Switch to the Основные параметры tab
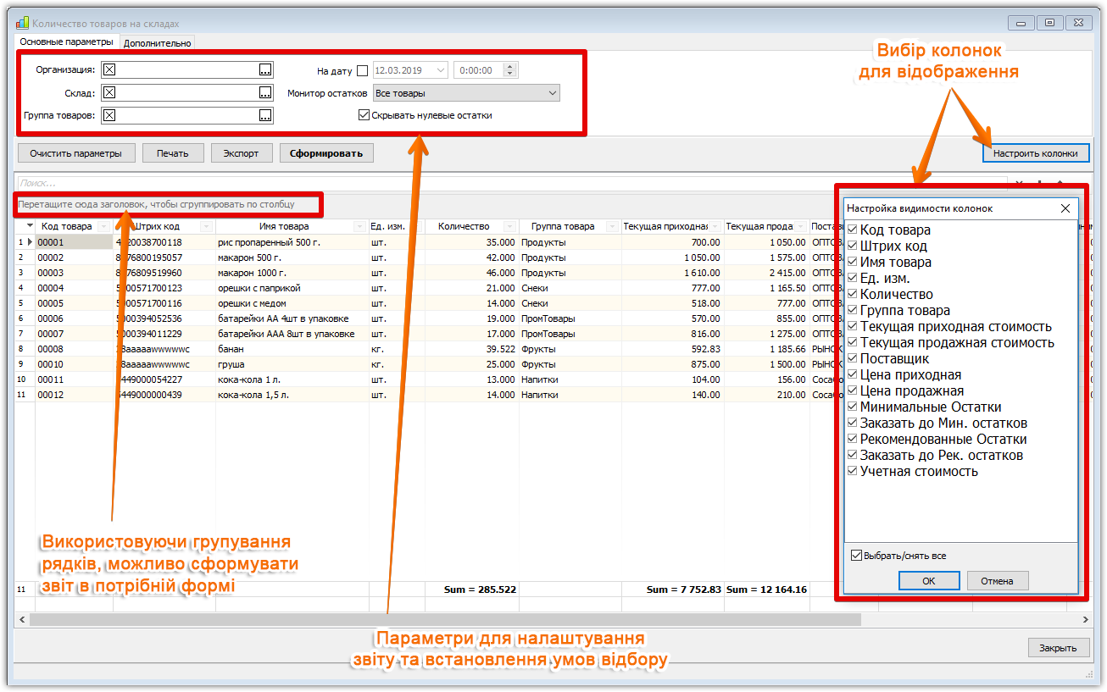Viewport: 1107px width, 692px height. pos(66,42)
